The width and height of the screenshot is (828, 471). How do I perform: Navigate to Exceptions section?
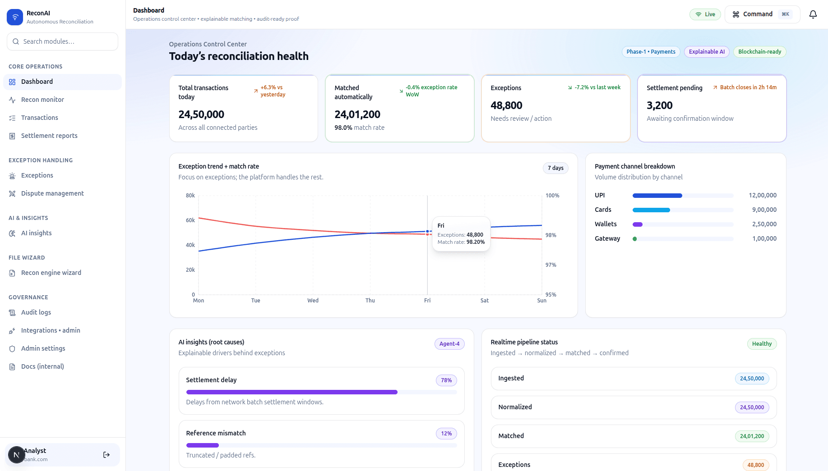coord(62,176)
